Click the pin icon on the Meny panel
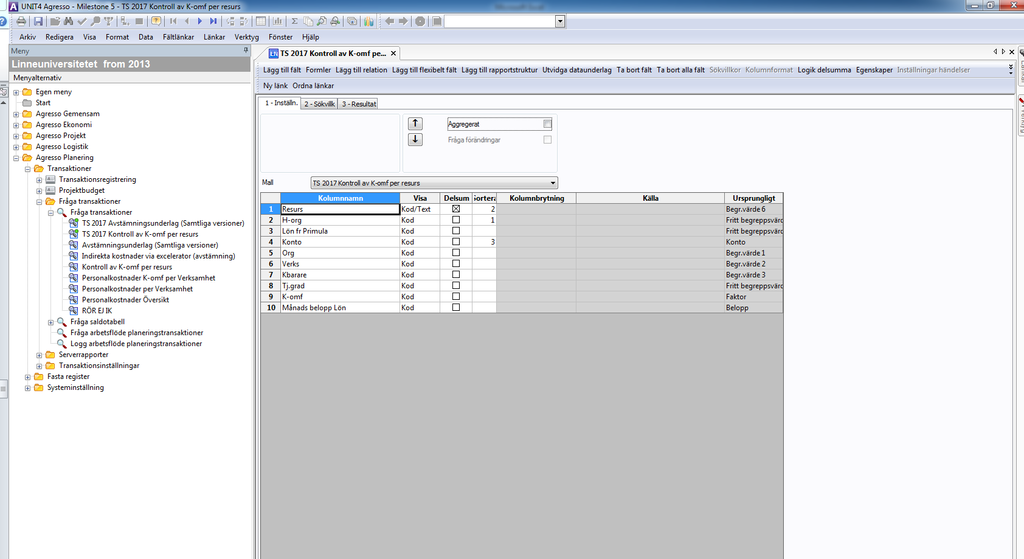Screen dimensions: 1024x559 246,50
